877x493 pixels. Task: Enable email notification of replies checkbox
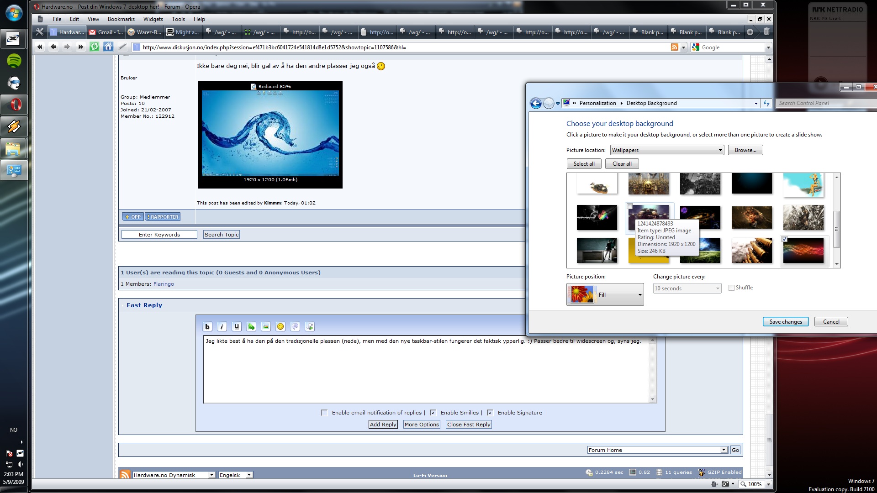pyautogui.click(x=324, y=413)
